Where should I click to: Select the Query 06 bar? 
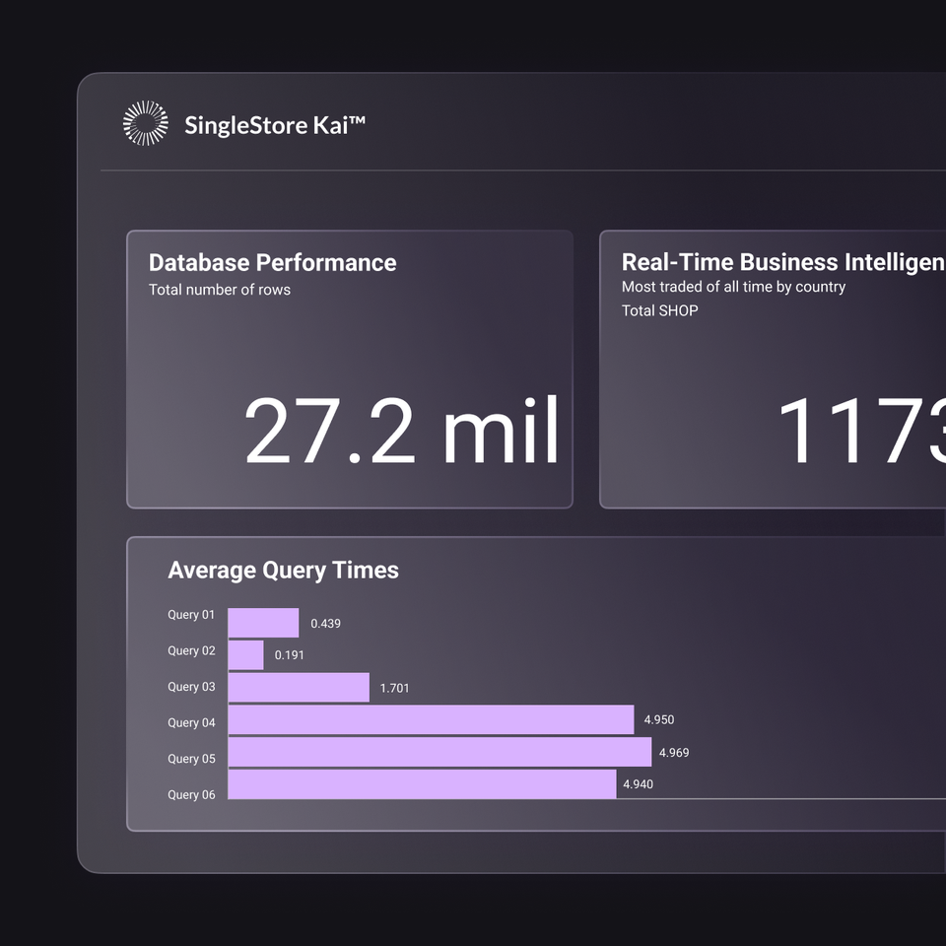(x=424, y=788)
